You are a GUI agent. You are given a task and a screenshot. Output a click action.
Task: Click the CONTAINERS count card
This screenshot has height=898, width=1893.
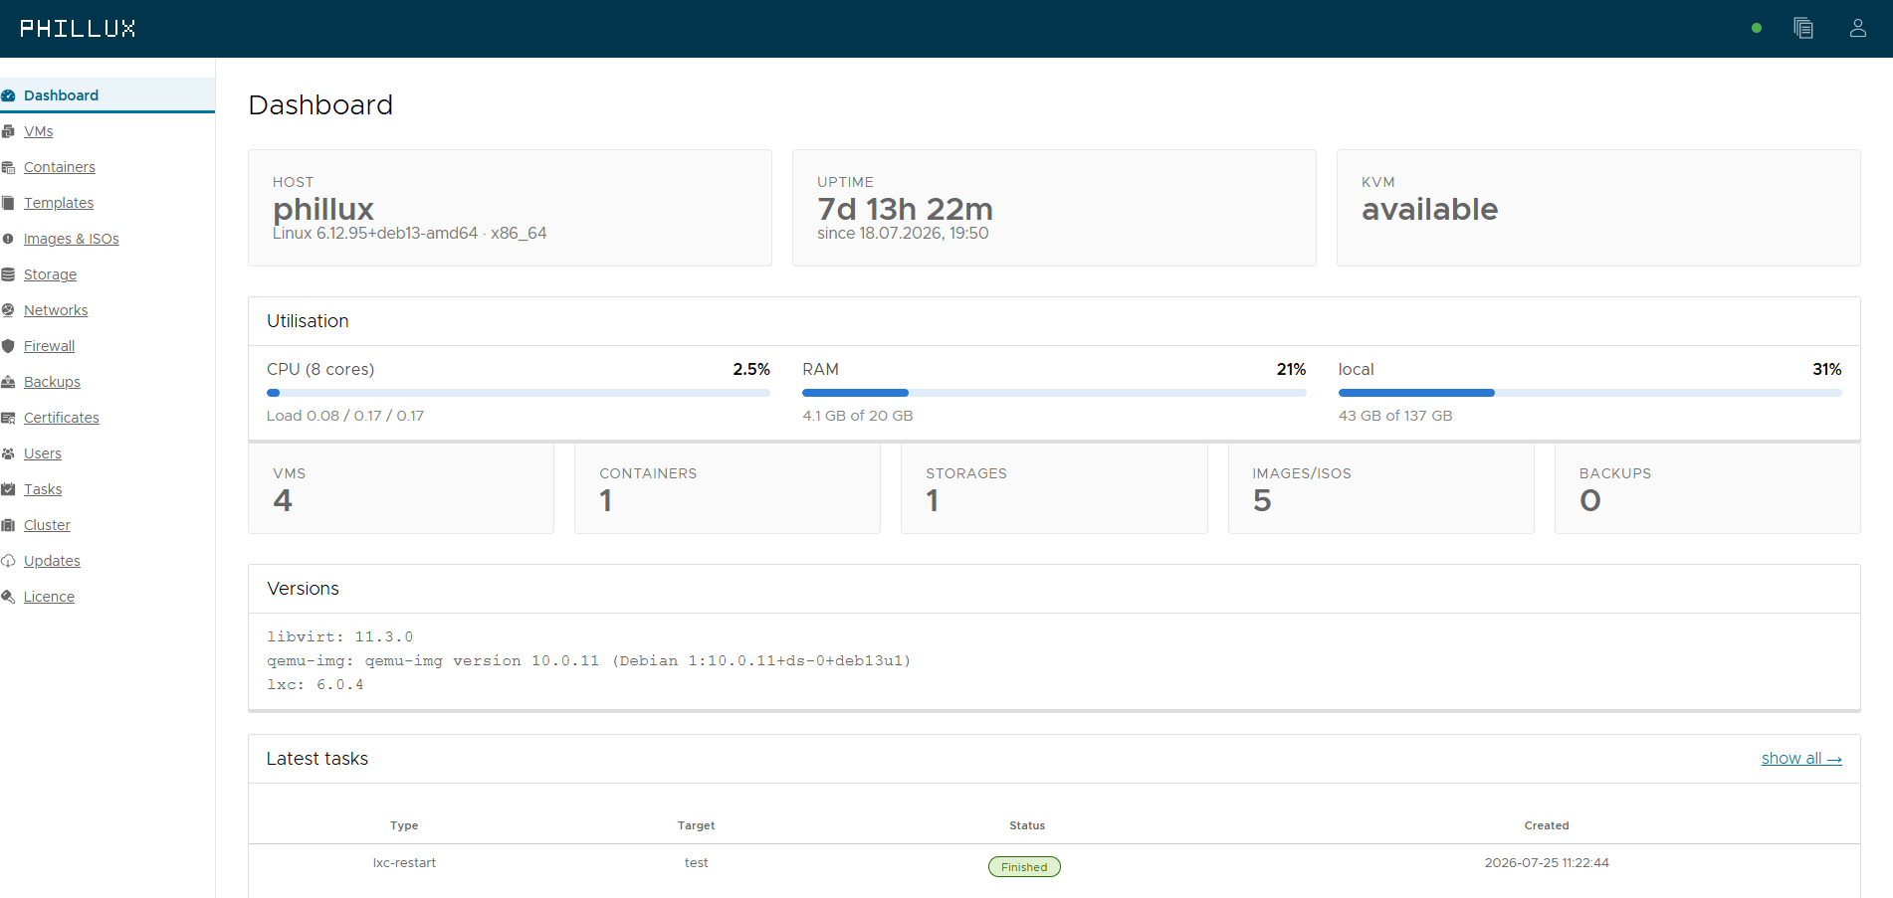pos(728,488)
